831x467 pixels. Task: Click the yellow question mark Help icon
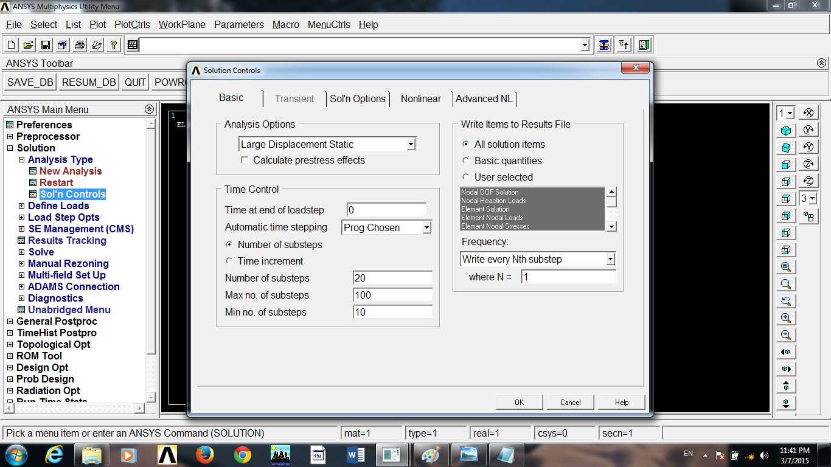tap(114, 45)
